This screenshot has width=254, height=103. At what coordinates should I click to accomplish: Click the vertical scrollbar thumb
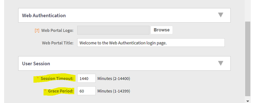(x=248, y=58)
